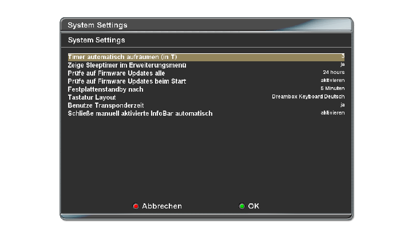412x232 pixels.
Task: Change the '24 hours' firmware check interval
Action: [334, 72]
